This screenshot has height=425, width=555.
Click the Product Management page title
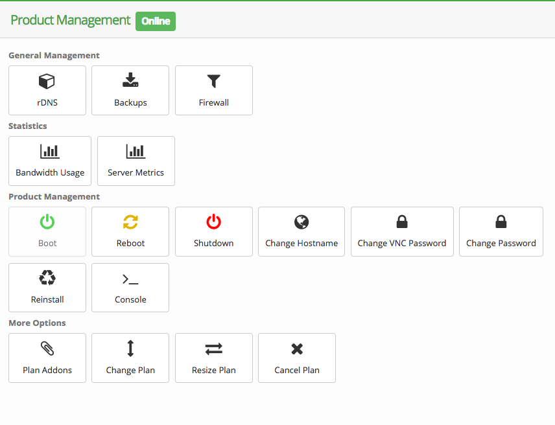[x=70, y=20]
